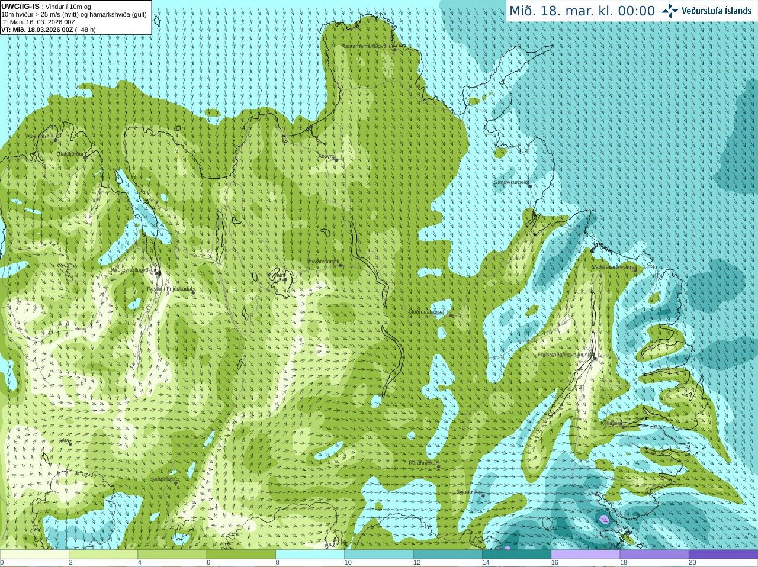Click the IT: Mán. 16. 03. 2026 00Z line
The image size is (758, 567).
38,22
